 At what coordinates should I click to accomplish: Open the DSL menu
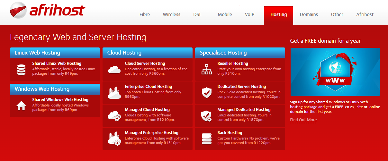click(x=197, y=14)
